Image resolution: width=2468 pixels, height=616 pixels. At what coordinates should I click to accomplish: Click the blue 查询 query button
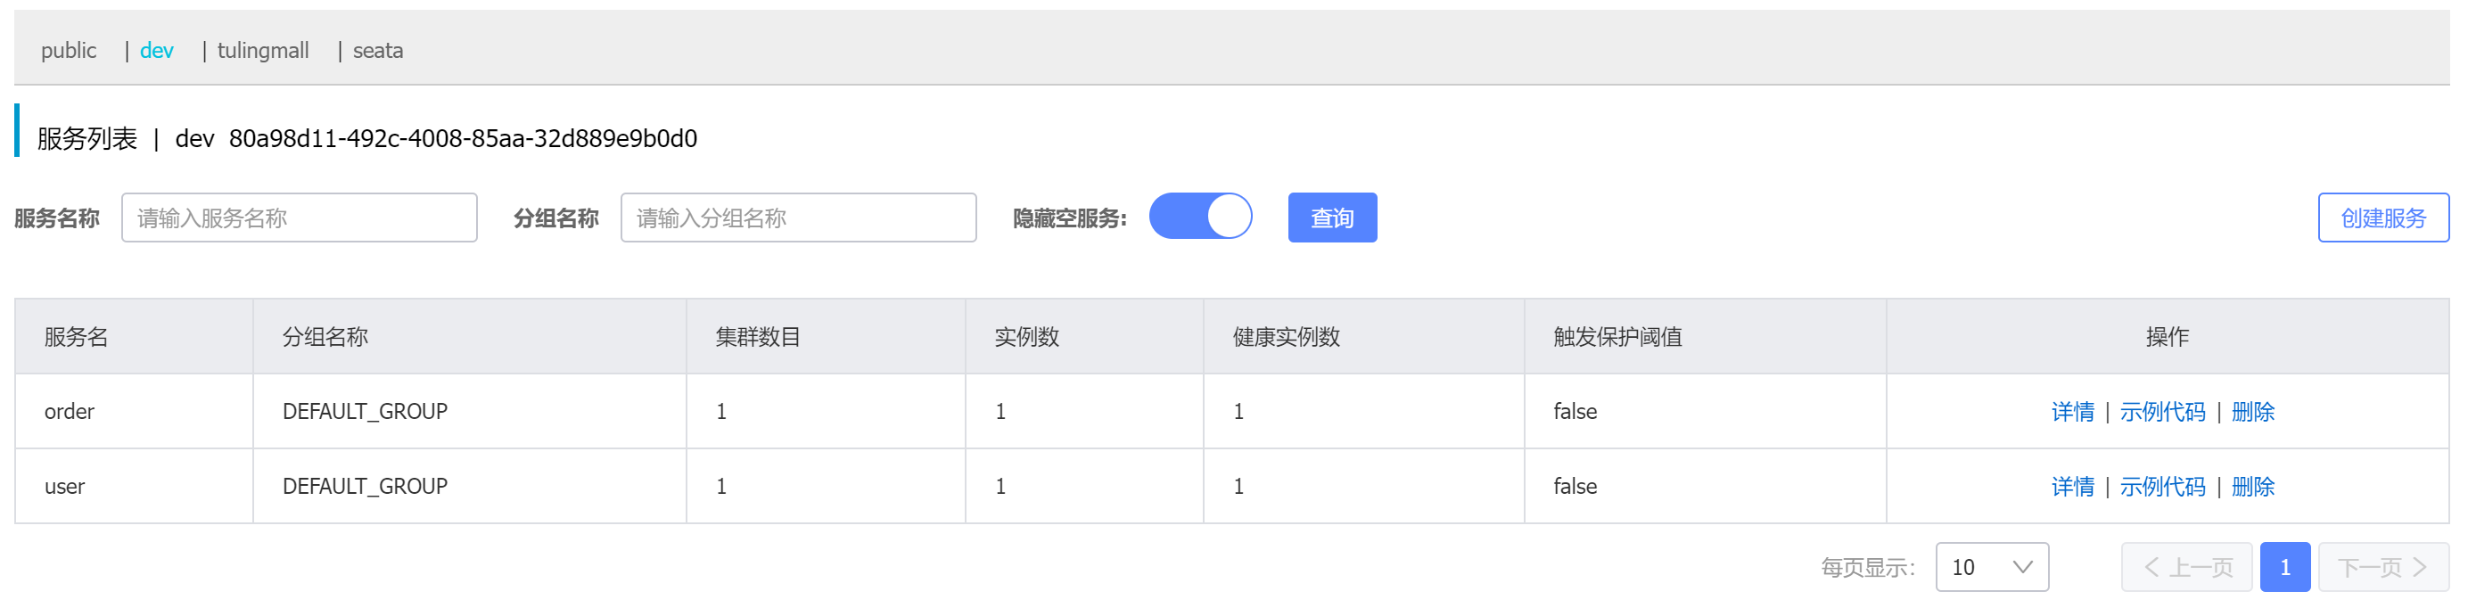coord(1332,218)
